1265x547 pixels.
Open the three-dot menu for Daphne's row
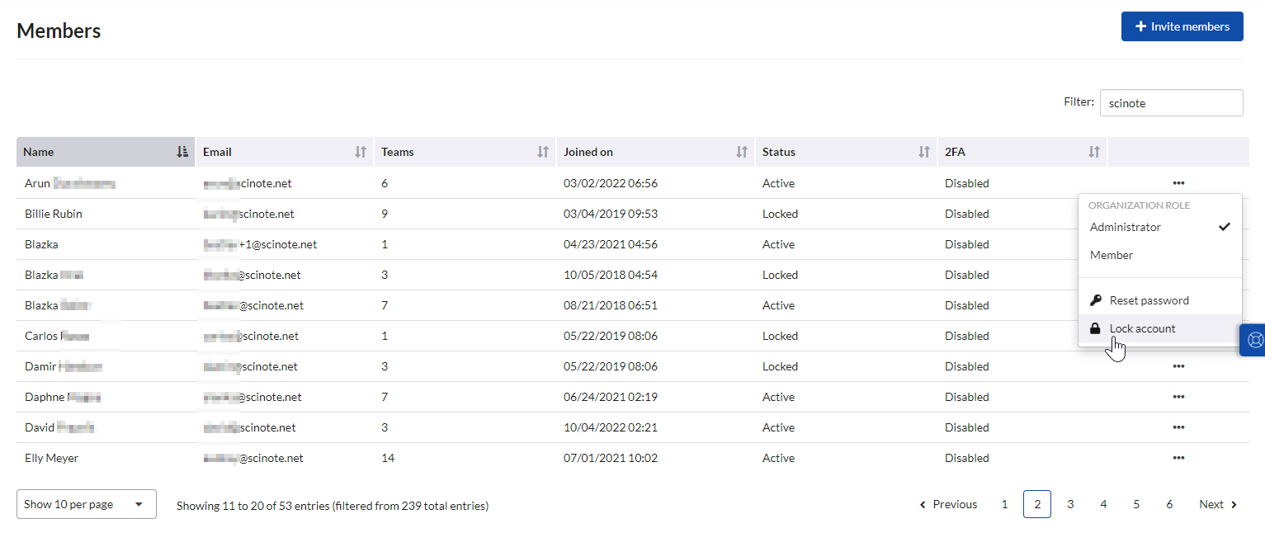(1178, 397)
